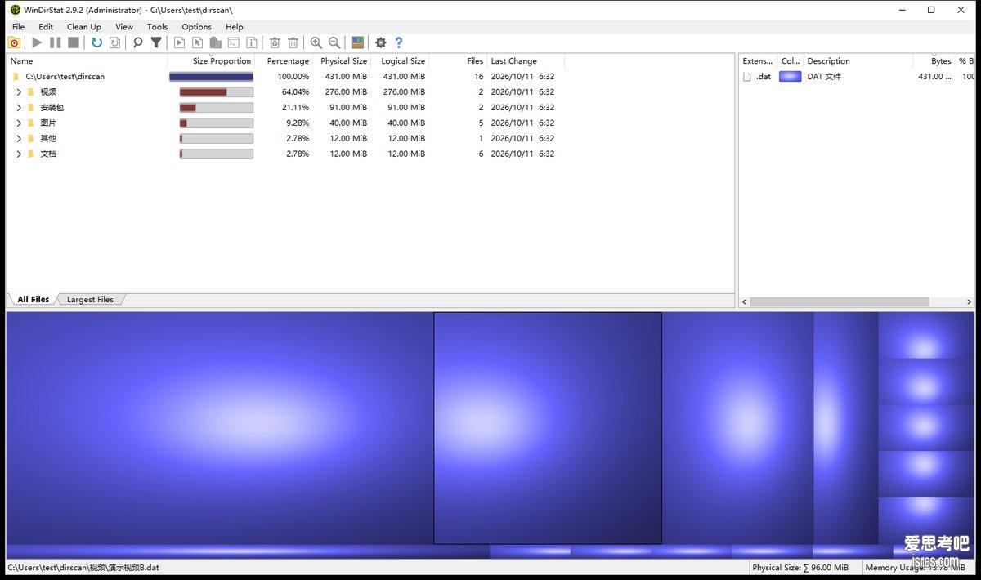Open the Tools menu

(157, 27)
